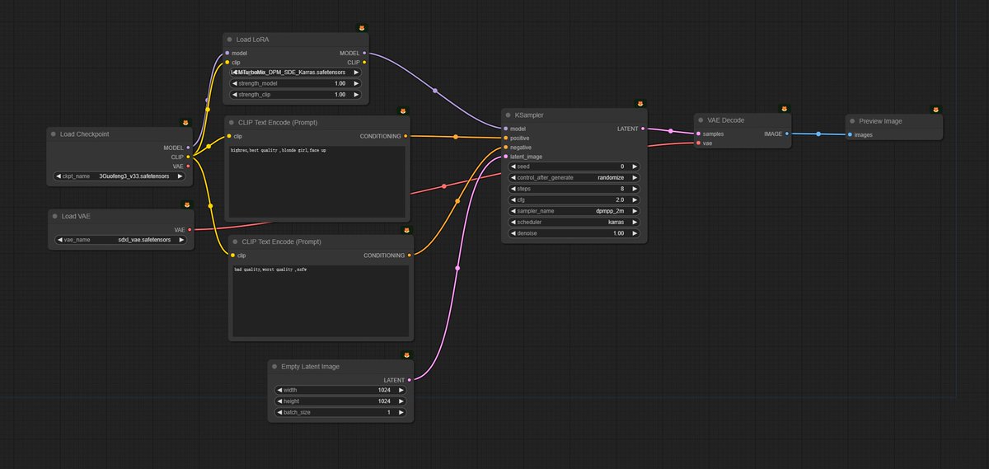
Task: Open the ckpt_name checkpoint selector
Action: point(120,176)
